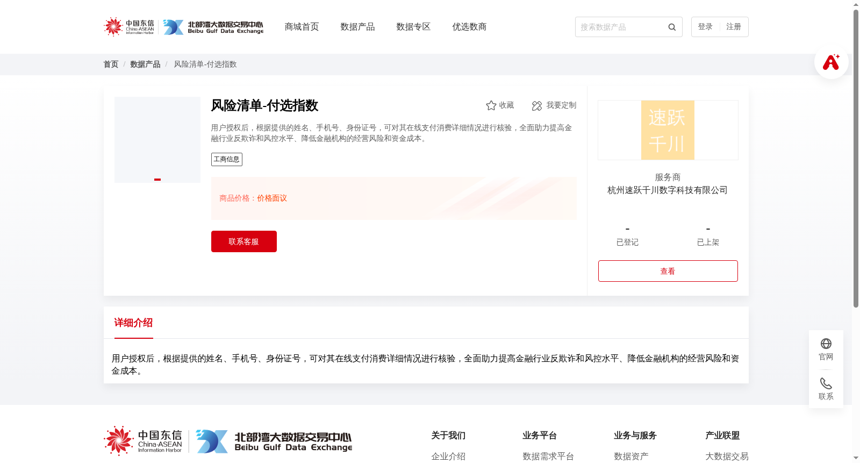This screenshot has height=463, width=860.
Task: Click the 关于我们 footer heading
Action: pyautogui.click(x=448, y=436)
